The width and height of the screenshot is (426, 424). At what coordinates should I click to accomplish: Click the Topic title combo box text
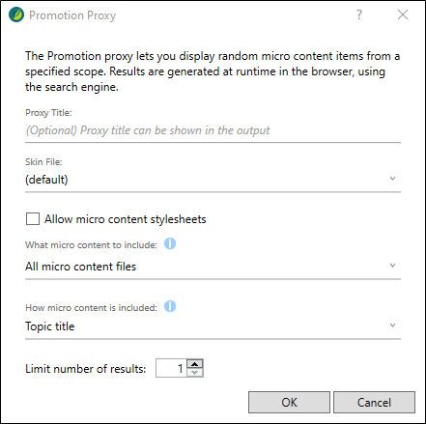(x=50, y=326)
